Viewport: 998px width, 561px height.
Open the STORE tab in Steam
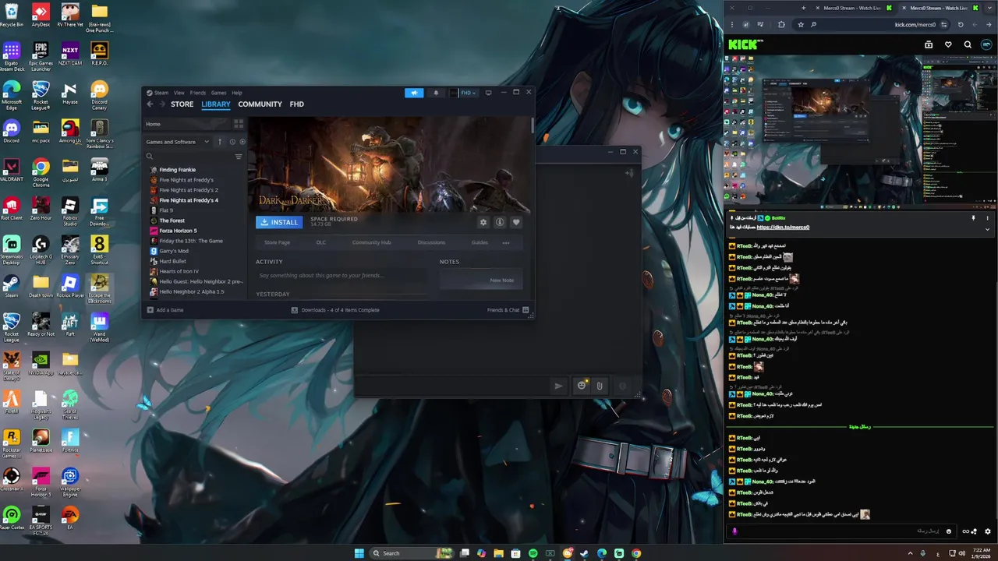[182, 104]
